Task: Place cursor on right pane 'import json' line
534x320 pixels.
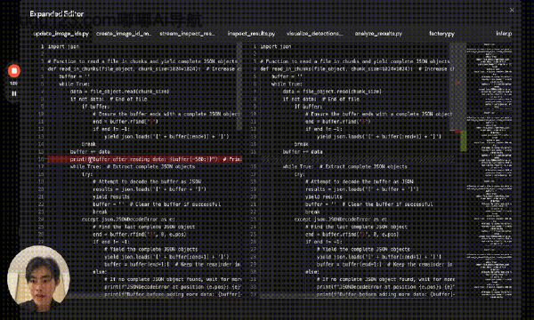Action: pos(276,46)
